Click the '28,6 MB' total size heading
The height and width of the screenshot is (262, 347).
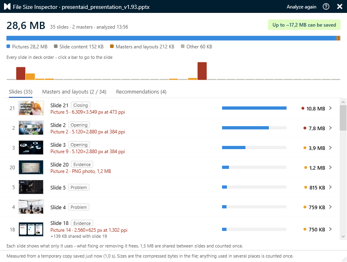click(x=26, y=25)
